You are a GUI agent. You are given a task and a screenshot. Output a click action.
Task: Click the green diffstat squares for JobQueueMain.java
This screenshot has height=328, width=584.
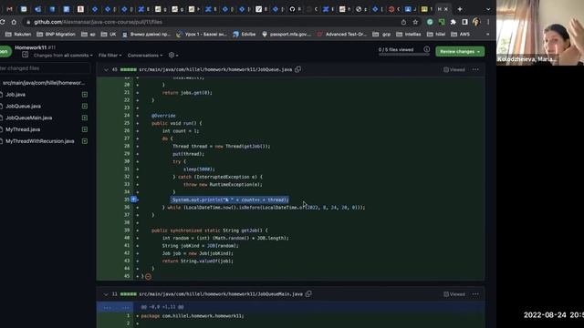tap(128, 294)
